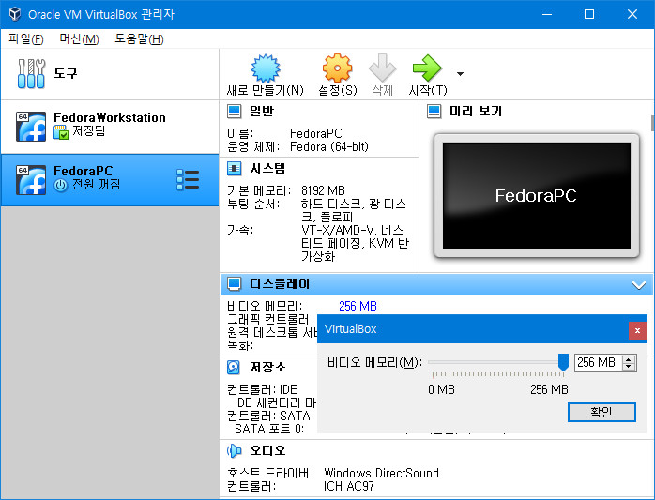Click the 새로 만들기(N) toolbar icon
The width and height of the screenshot is (655, 500).
point(266,68)
